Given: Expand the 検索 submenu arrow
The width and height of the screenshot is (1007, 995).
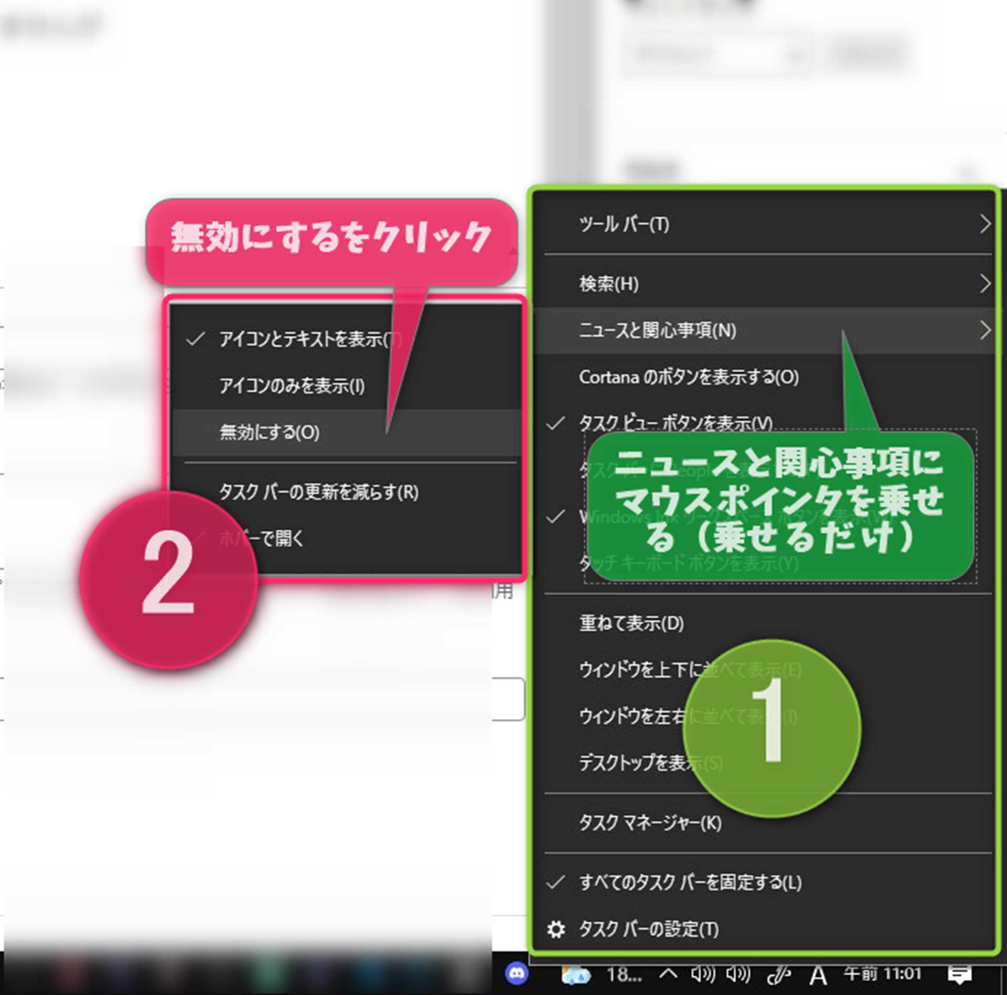Looking at the screenshot, I should point(985,284).
